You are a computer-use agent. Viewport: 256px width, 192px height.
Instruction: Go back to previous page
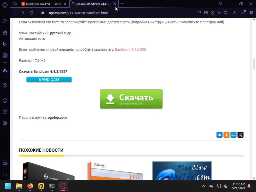[x=15, y=13]
